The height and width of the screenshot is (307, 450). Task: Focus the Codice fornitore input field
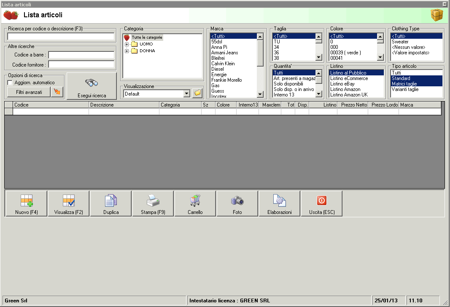click(81, 64)
